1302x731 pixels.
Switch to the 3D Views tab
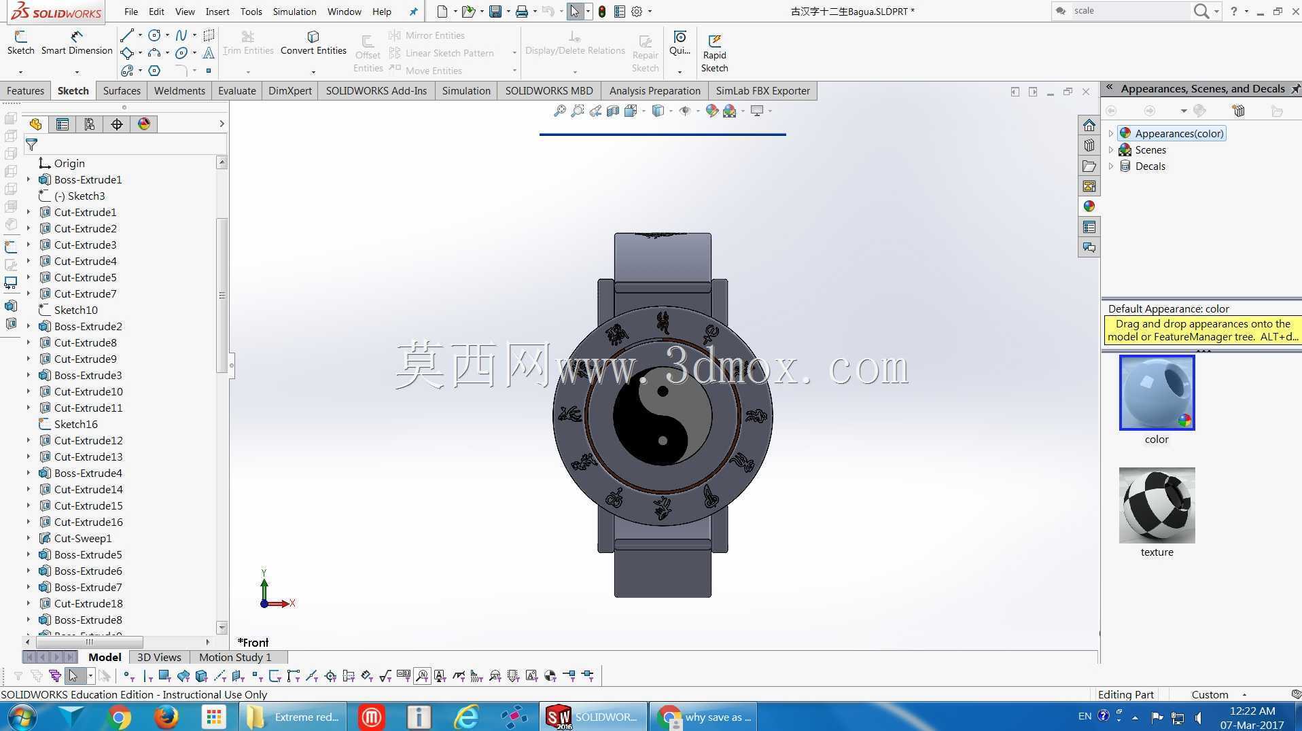pos(159,658)
